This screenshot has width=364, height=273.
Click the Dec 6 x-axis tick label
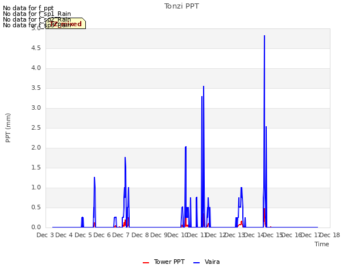tap(102, 235)
